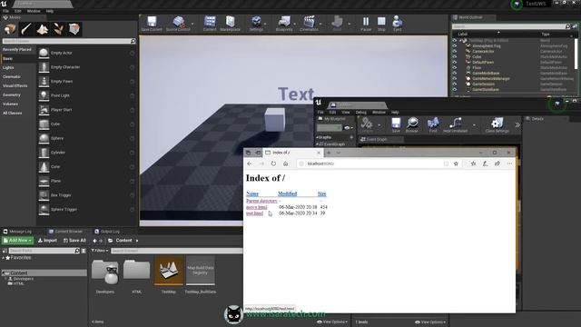
Task: Go to the browser home page
Action: (285, 163)
